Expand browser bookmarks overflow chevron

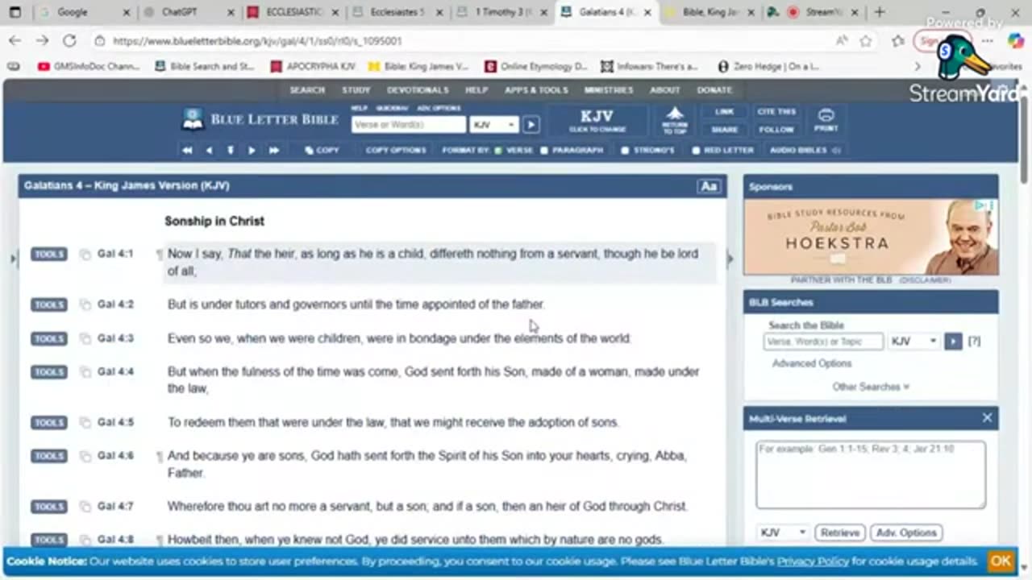coord(918,67)
